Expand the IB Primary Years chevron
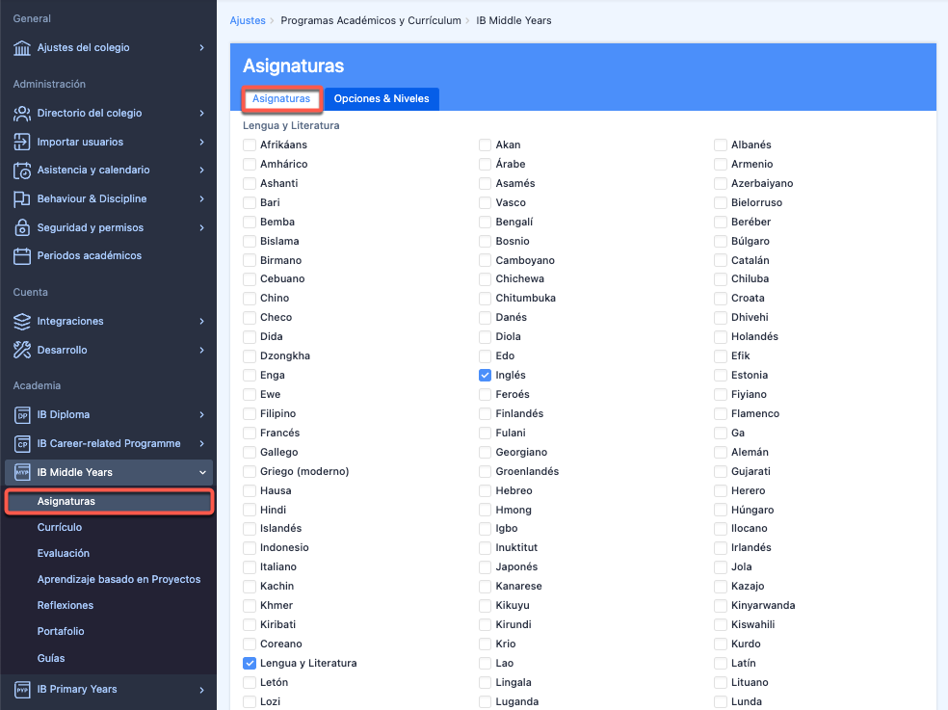The image size is (948, 710). (201, 690)
